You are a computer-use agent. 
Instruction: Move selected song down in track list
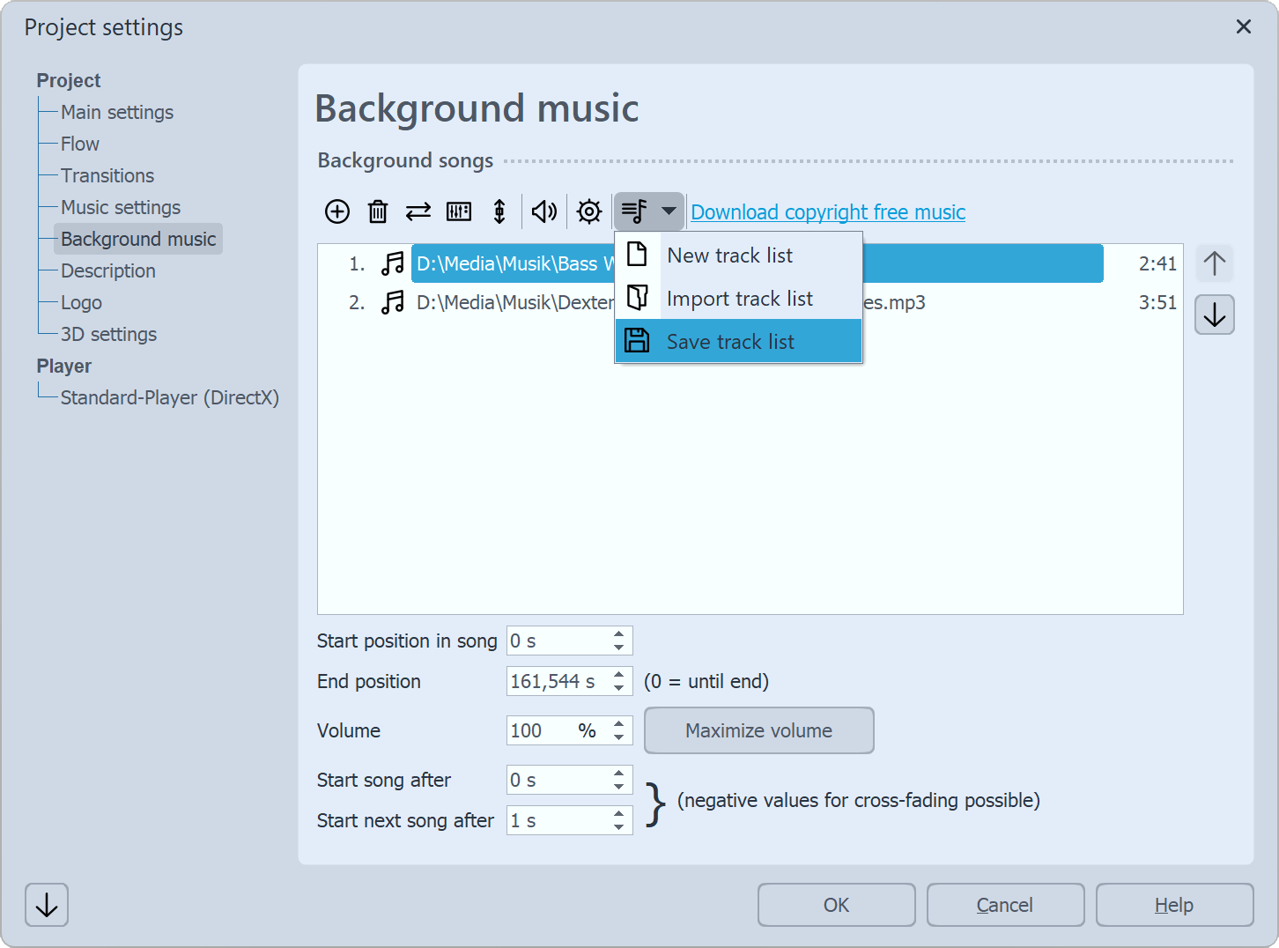pos(1215,315)
